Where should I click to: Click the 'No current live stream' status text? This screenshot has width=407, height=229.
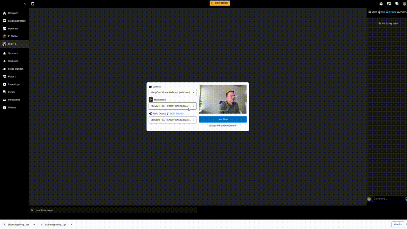[x=42, y=210]
